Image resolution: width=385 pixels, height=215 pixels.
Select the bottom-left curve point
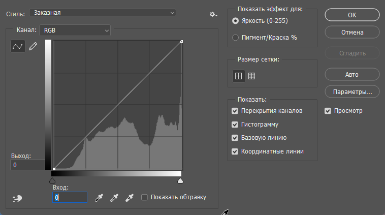(54, 169)
